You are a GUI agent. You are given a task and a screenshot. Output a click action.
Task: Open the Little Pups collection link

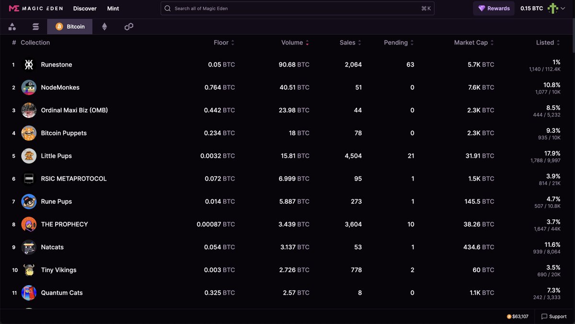pyautogui.click(x=57, y=156)
